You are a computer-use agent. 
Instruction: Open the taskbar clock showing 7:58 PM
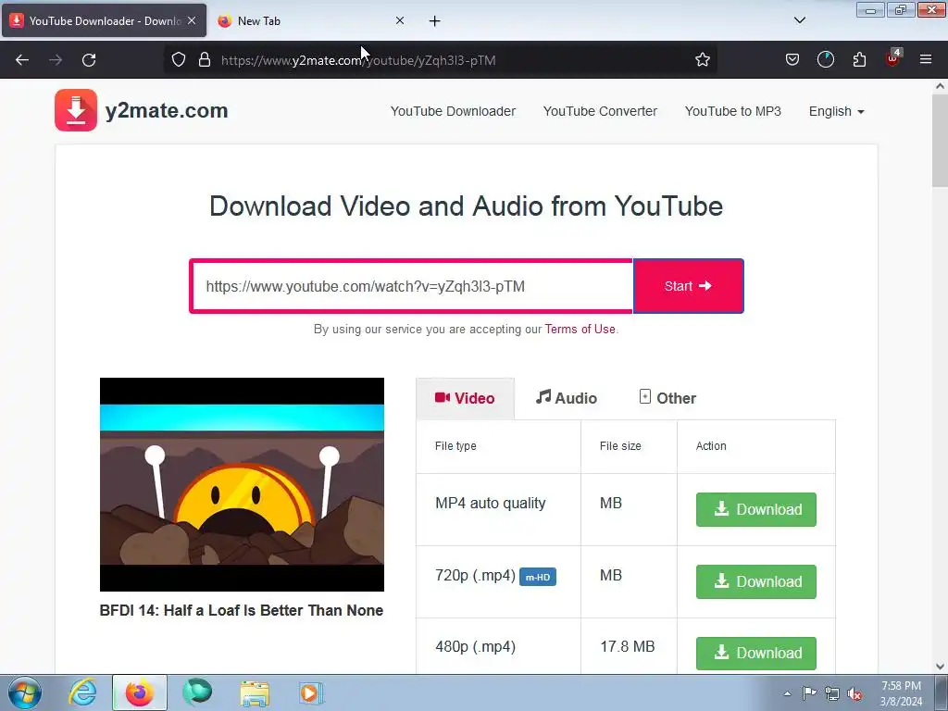pos(901,693)
